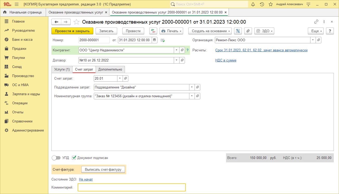This screenshot has height=194, width=339.
Task: Focus the Комментарий input field
Action: click(132, 187)
